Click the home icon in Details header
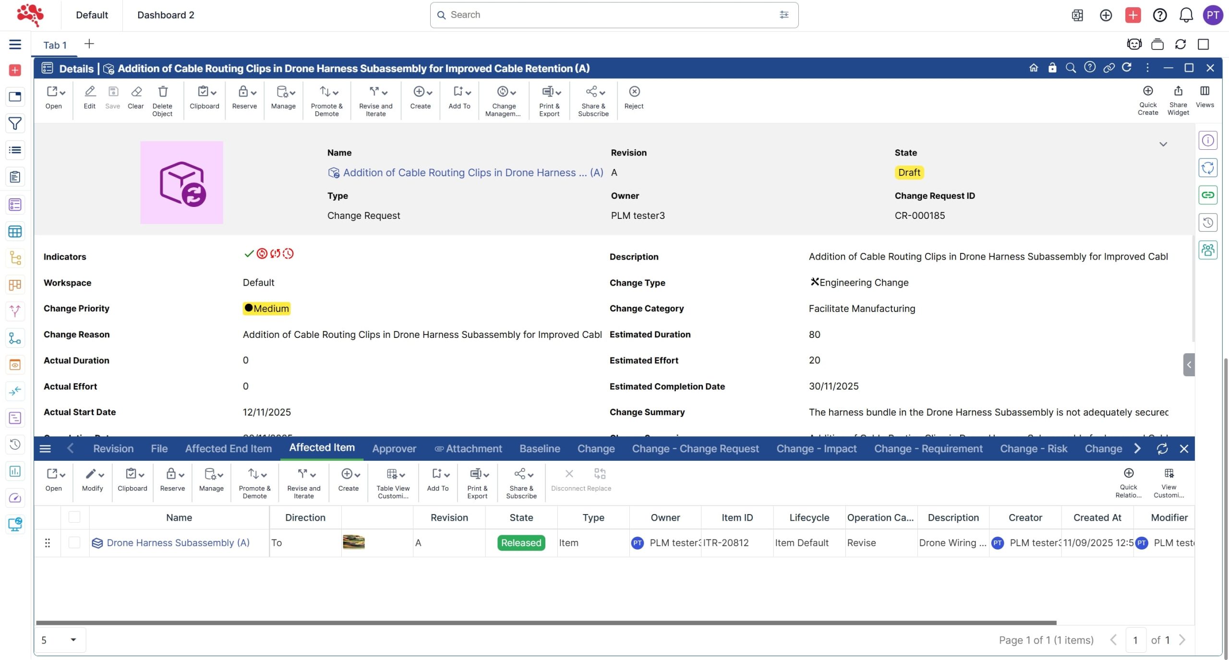This screenshot has height=660, width=1229. point(1033,68)
